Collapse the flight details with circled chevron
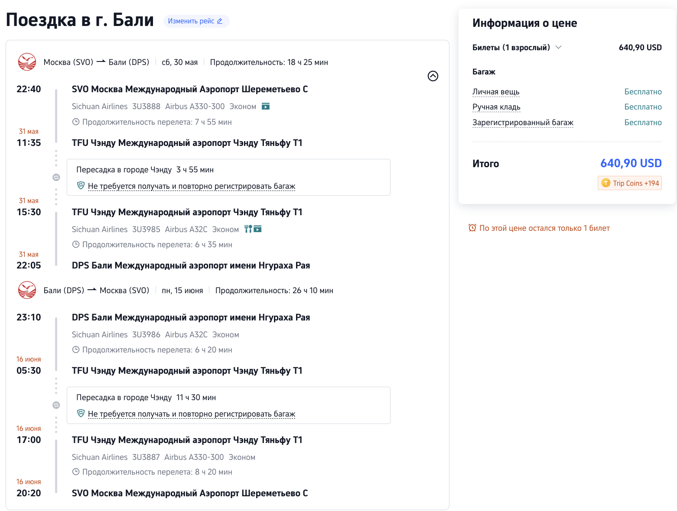The image size is (677, 511). (433, 76)
